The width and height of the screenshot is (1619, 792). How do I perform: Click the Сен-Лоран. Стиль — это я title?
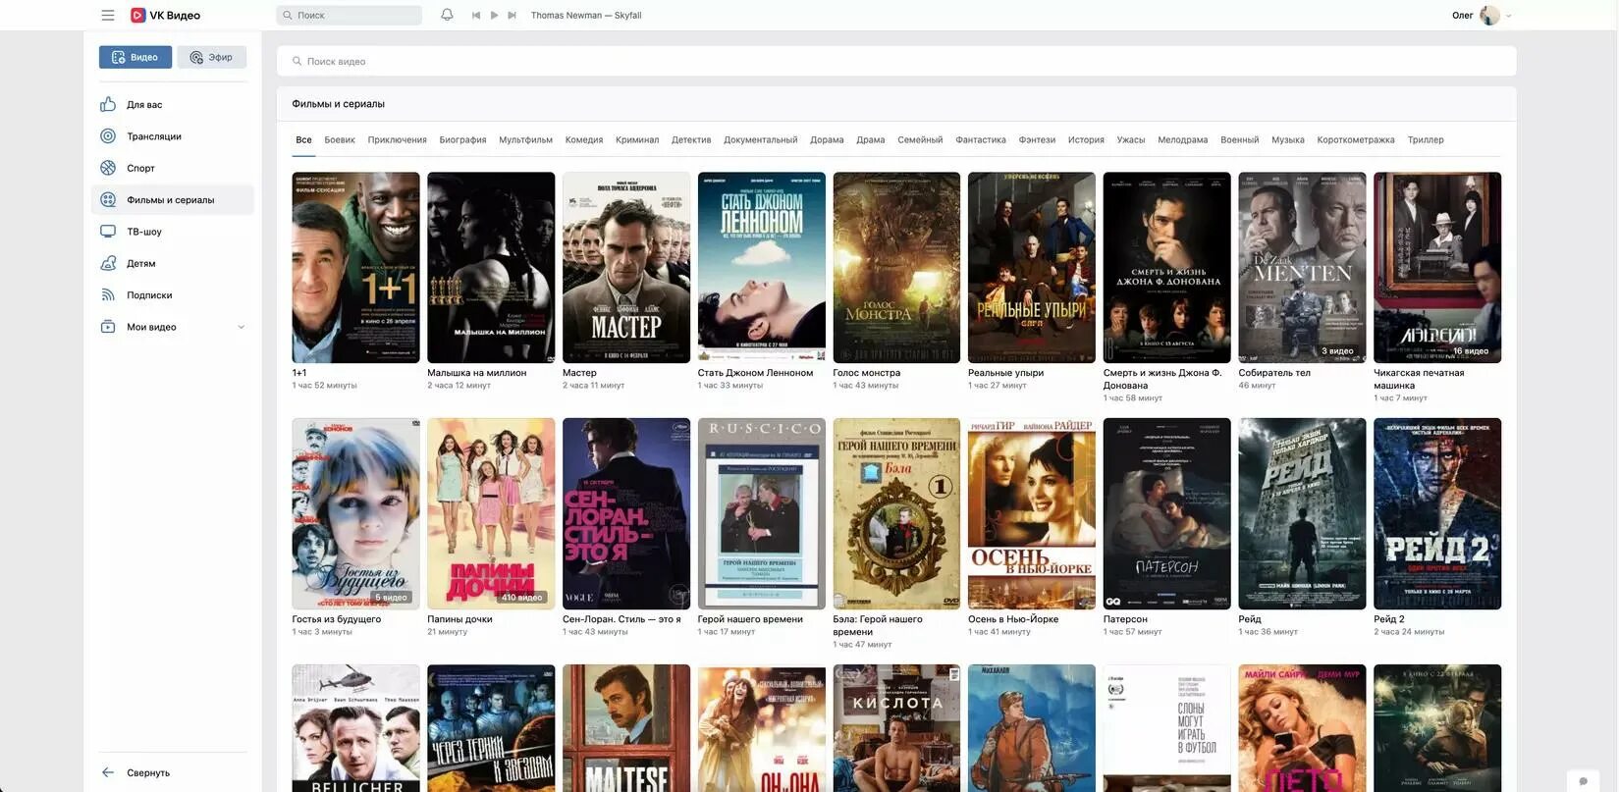pyautogui.click(x=621, y=619)
